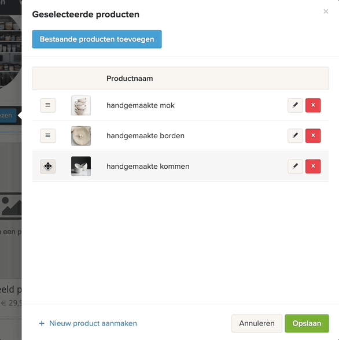The image size is (339, 340).
Task: Click the drag handle for handgemaakte borden
Action: tap(47, 136)
